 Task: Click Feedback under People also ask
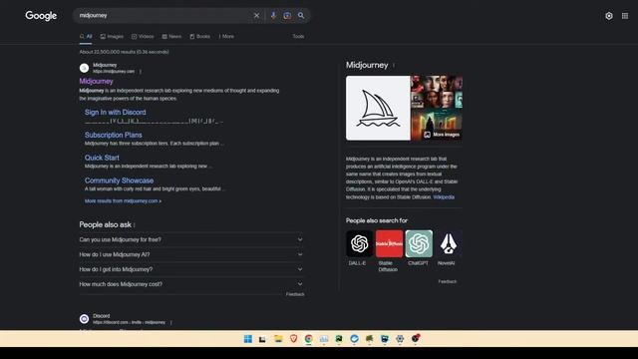(x=295, y=294)
